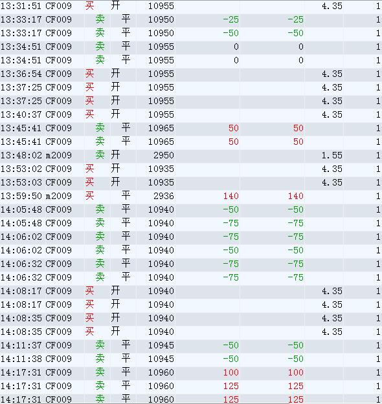Click price 10945 in 14:11:37 row
The image size is (382, 404).
tap(161, 345)
